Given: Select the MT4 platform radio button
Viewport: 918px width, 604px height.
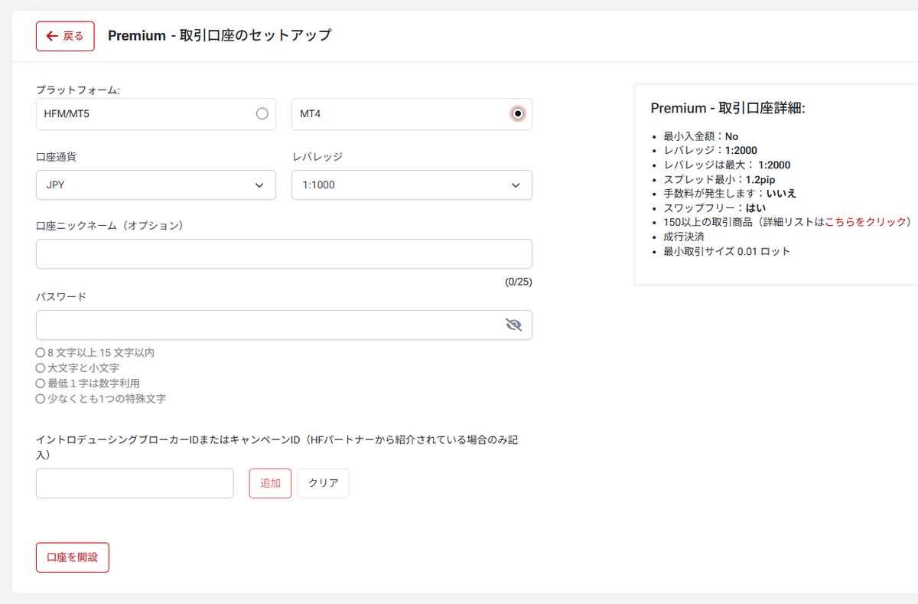Looking at the screenshot, I should (x=518, y=114).
